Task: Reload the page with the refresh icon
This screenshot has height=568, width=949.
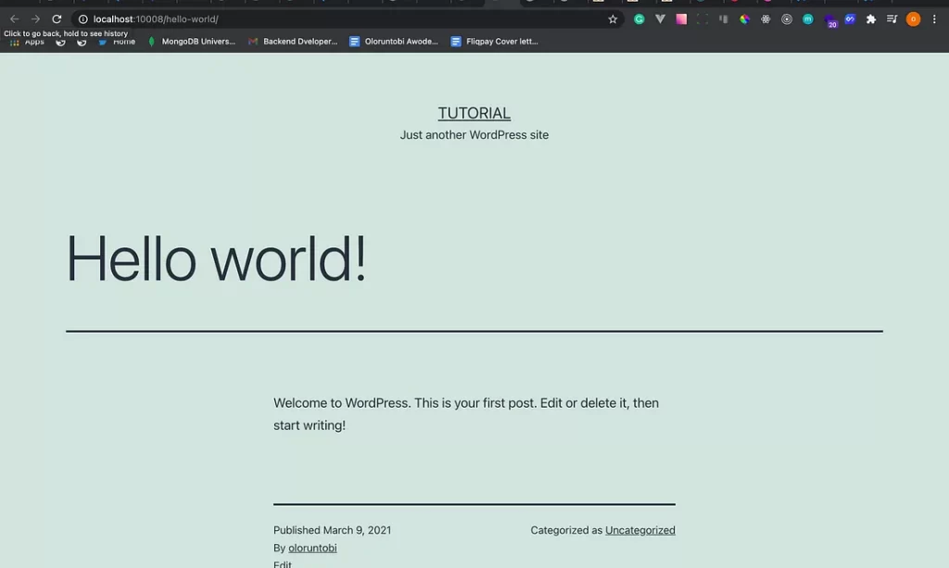Action: (57, 19)
